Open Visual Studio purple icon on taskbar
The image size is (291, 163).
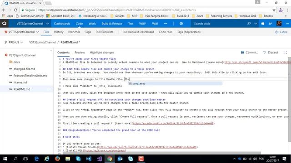coord(99,159)
